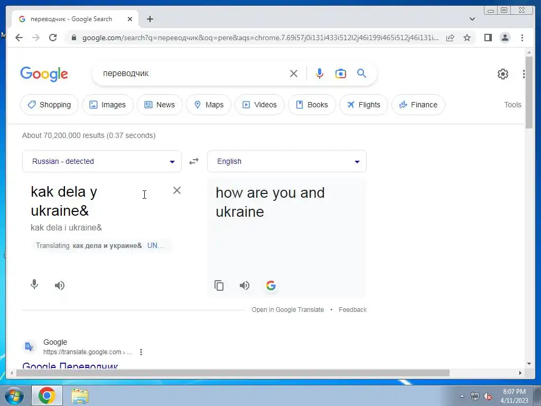Filter results by Shopping

click(x=49, y=105)
